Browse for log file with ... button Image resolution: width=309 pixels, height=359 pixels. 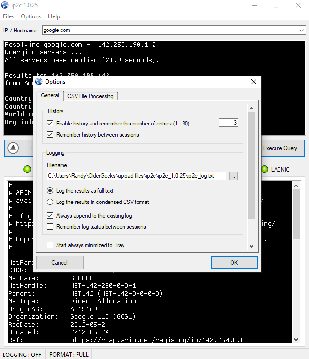point(233,176)
